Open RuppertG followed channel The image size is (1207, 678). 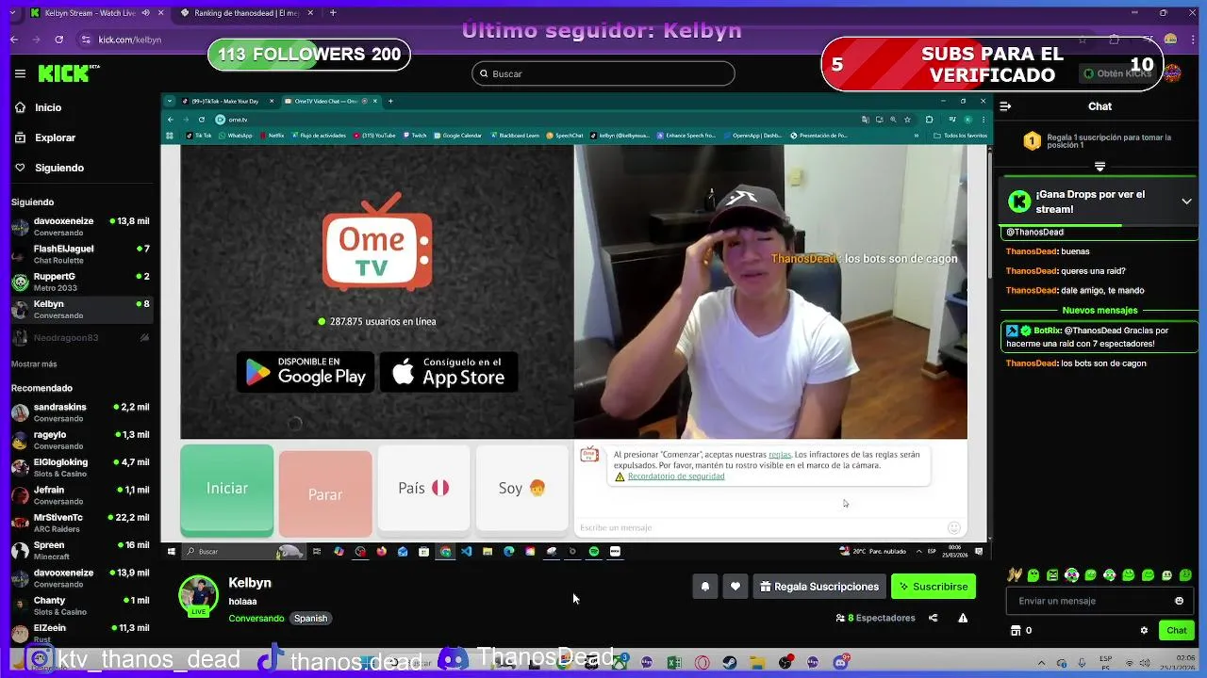coord(80,282)
